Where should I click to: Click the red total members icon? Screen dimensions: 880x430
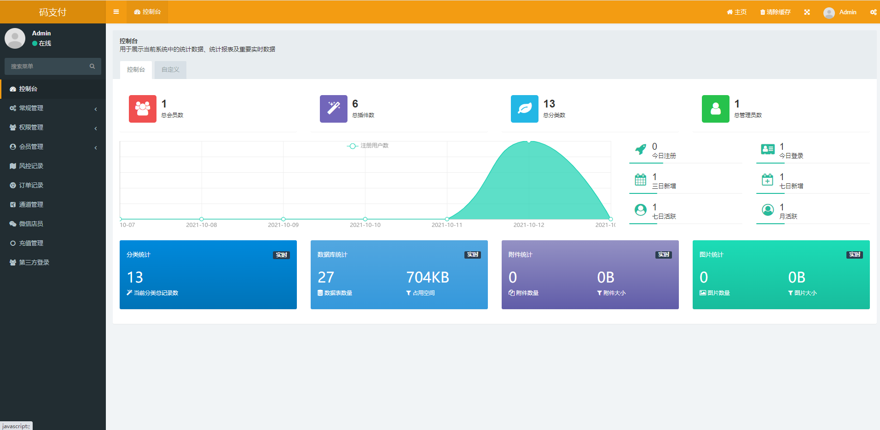(x=143, y=109)
